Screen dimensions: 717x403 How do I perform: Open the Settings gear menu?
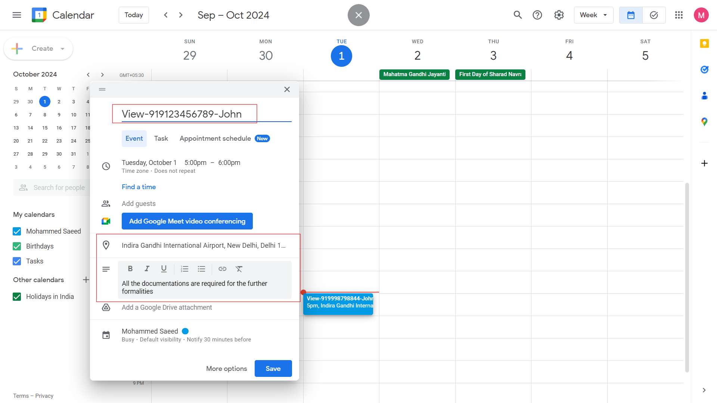[x=559, y=15]
